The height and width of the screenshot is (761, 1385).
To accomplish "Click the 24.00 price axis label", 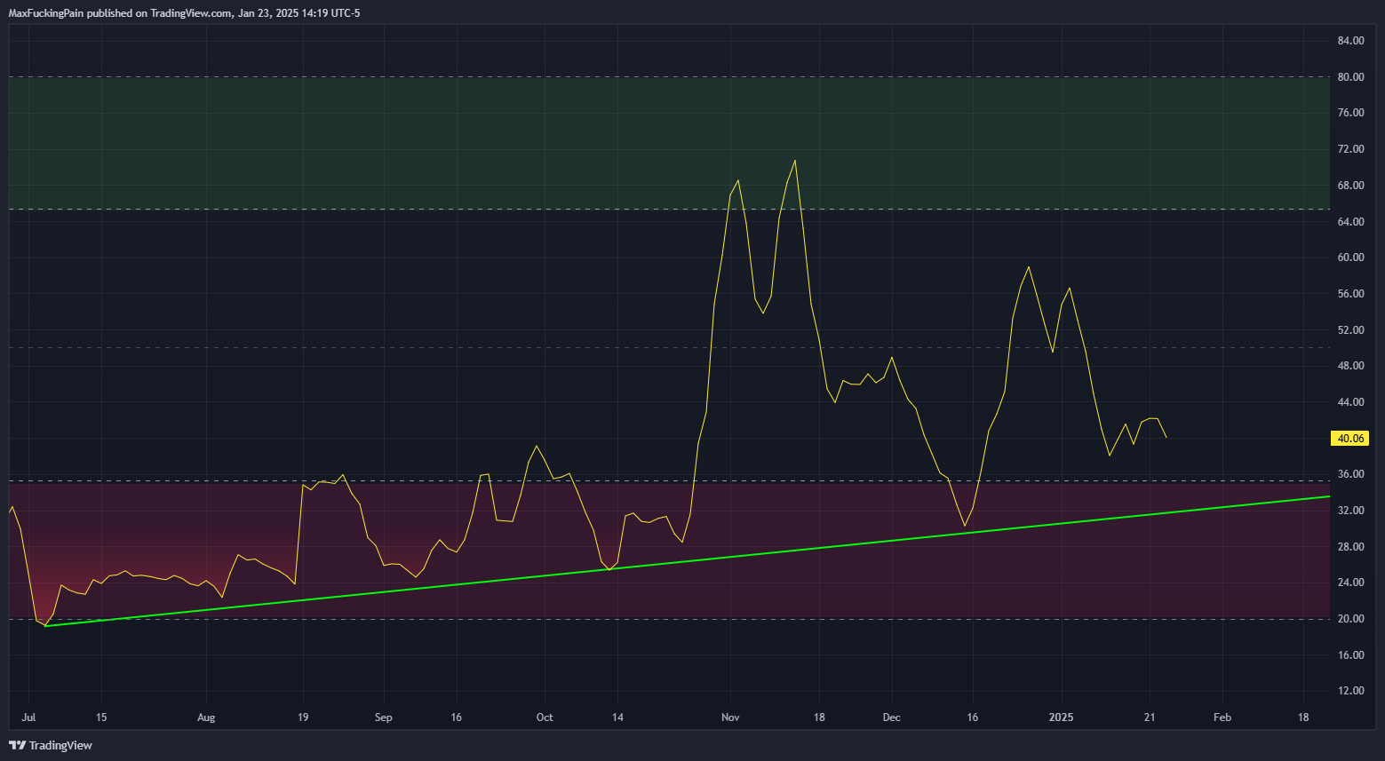I will [1350, 583].
